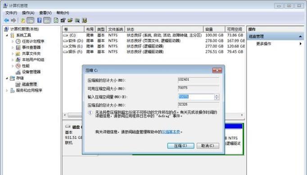This screenshot has height=175, width=307.
Task: Click the 系统工具 tools icon in tree
Action: pos(12,35)
